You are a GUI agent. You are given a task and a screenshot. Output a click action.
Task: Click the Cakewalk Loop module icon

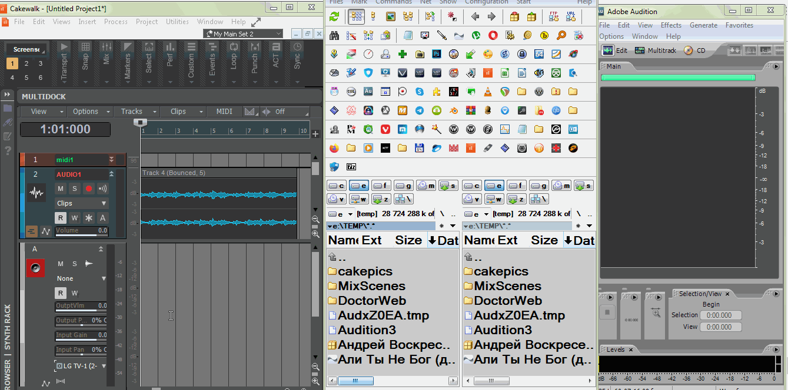click(x=234, y=47)
